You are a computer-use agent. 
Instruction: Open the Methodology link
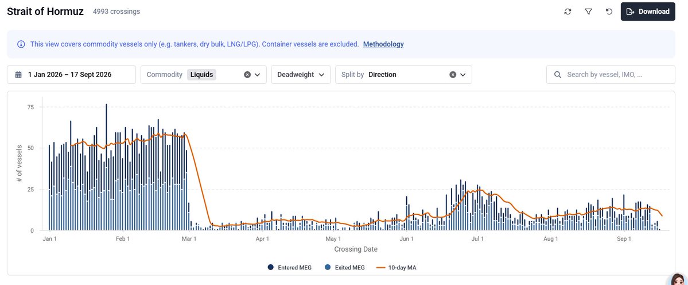[x=383, y=44]
